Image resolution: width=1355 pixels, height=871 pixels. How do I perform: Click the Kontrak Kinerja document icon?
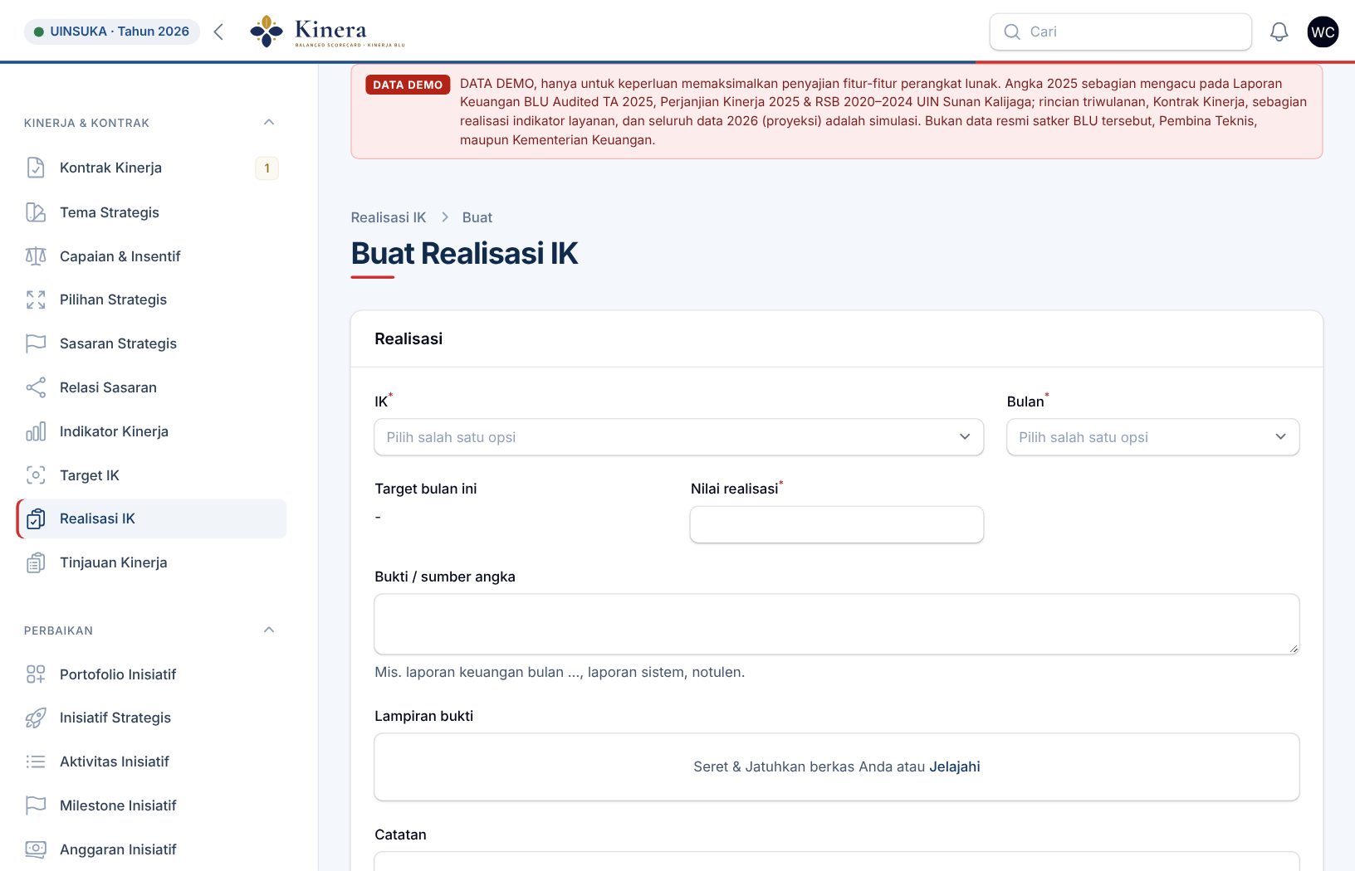[36, 168]
